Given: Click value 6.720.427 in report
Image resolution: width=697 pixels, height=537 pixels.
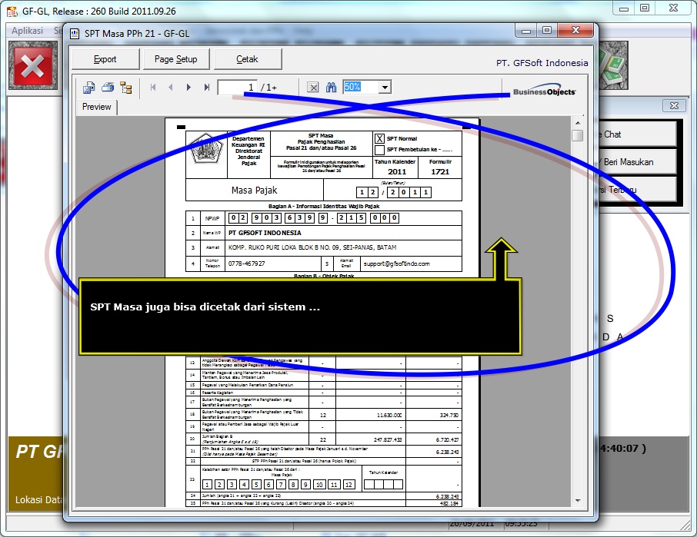Looking at the screenshot, I should click(x=447, y=439).
